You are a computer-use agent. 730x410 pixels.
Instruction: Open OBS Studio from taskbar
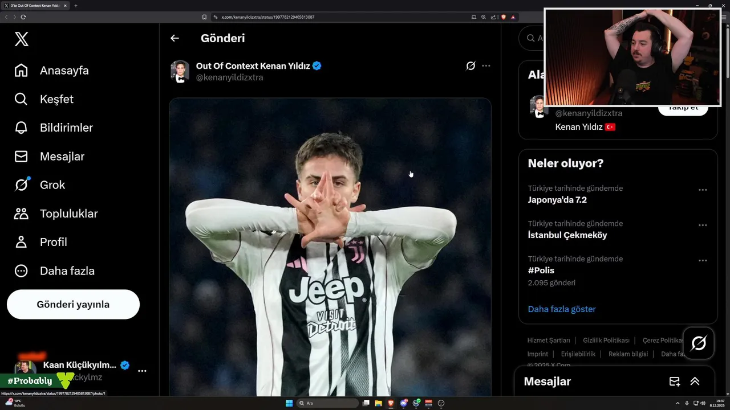(441, 403)
